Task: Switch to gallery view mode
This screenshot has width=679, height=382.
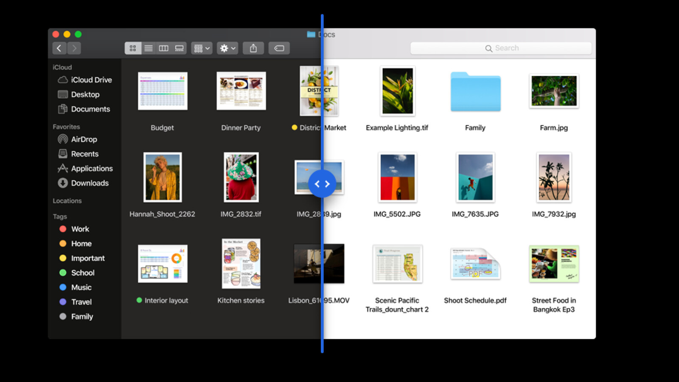Action: [x=179, y=48]
